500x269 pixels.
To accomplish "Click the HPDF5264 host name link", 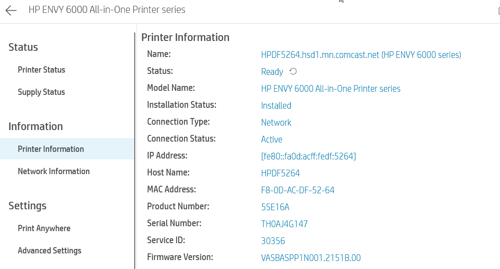I will click(x=280, y=173).
